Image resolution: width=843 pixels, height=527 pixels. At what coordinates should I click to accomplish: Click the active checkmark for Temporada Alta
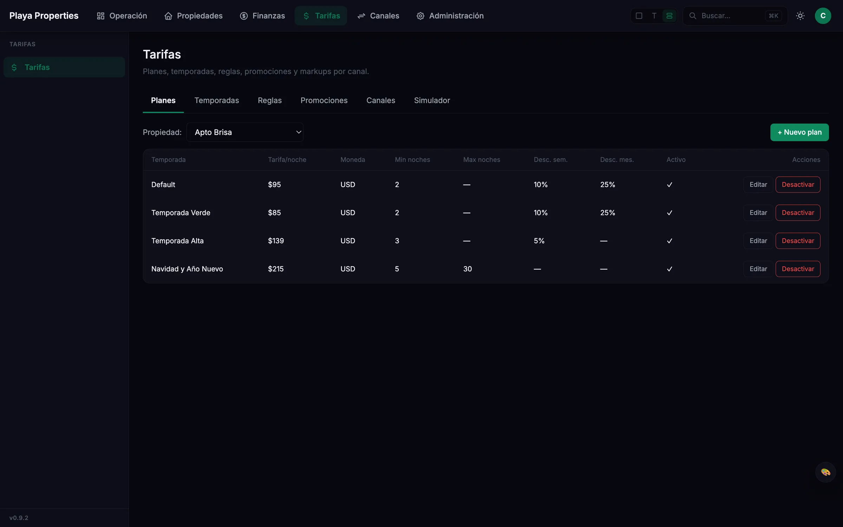[669, 241]
